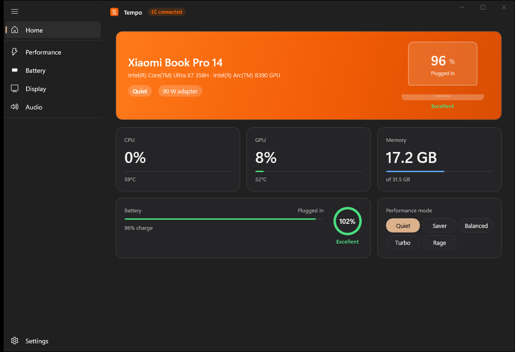Minimize the Tempo window
The image size is (515, 352).
point(462,7)
